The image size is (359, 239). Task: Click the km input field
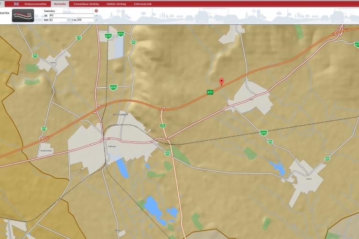tap(57, 20)
